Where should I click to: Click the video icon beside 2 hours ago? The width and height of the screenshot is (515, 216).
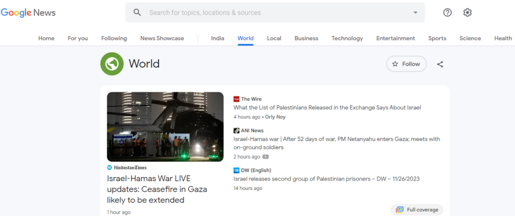tap(266, 157)
